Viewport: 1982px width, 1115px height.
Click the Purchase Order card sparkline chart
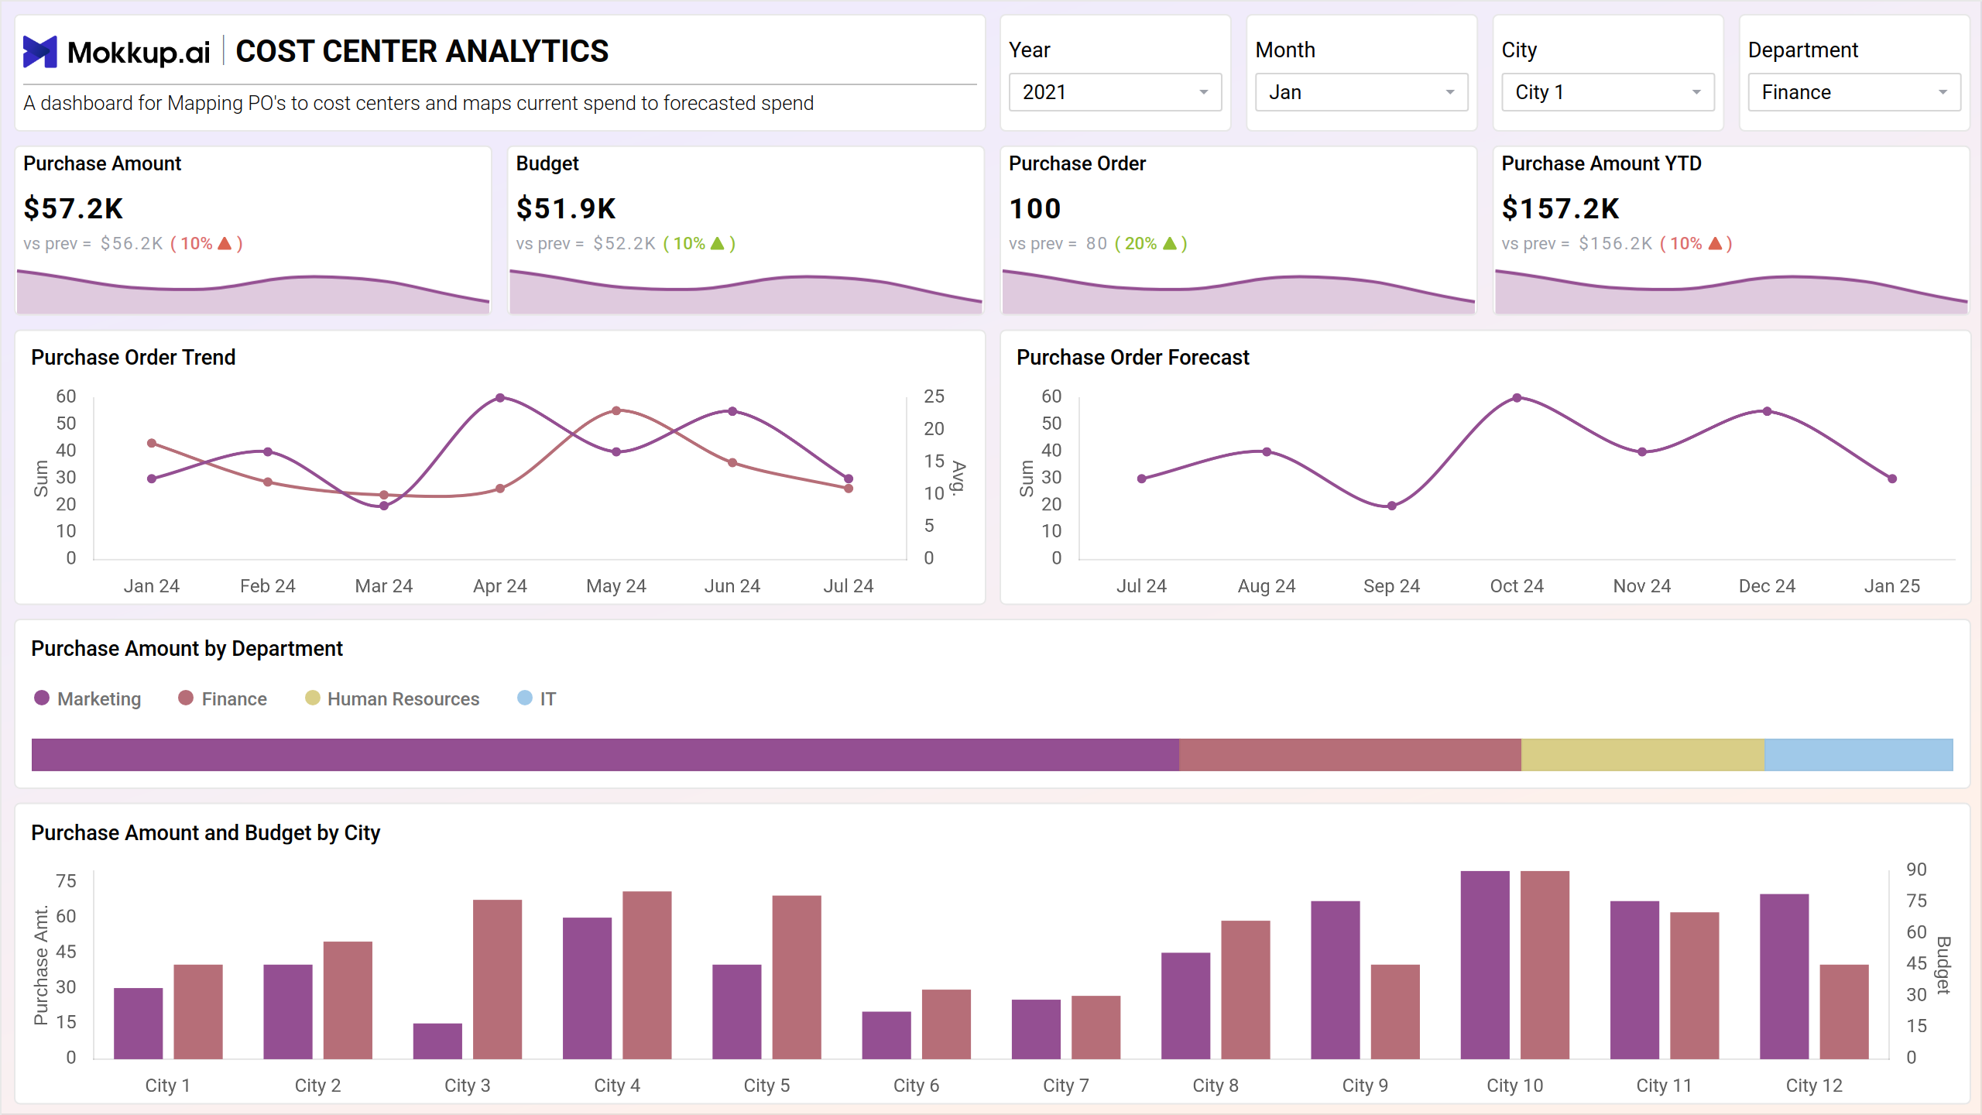[1239, 293]
